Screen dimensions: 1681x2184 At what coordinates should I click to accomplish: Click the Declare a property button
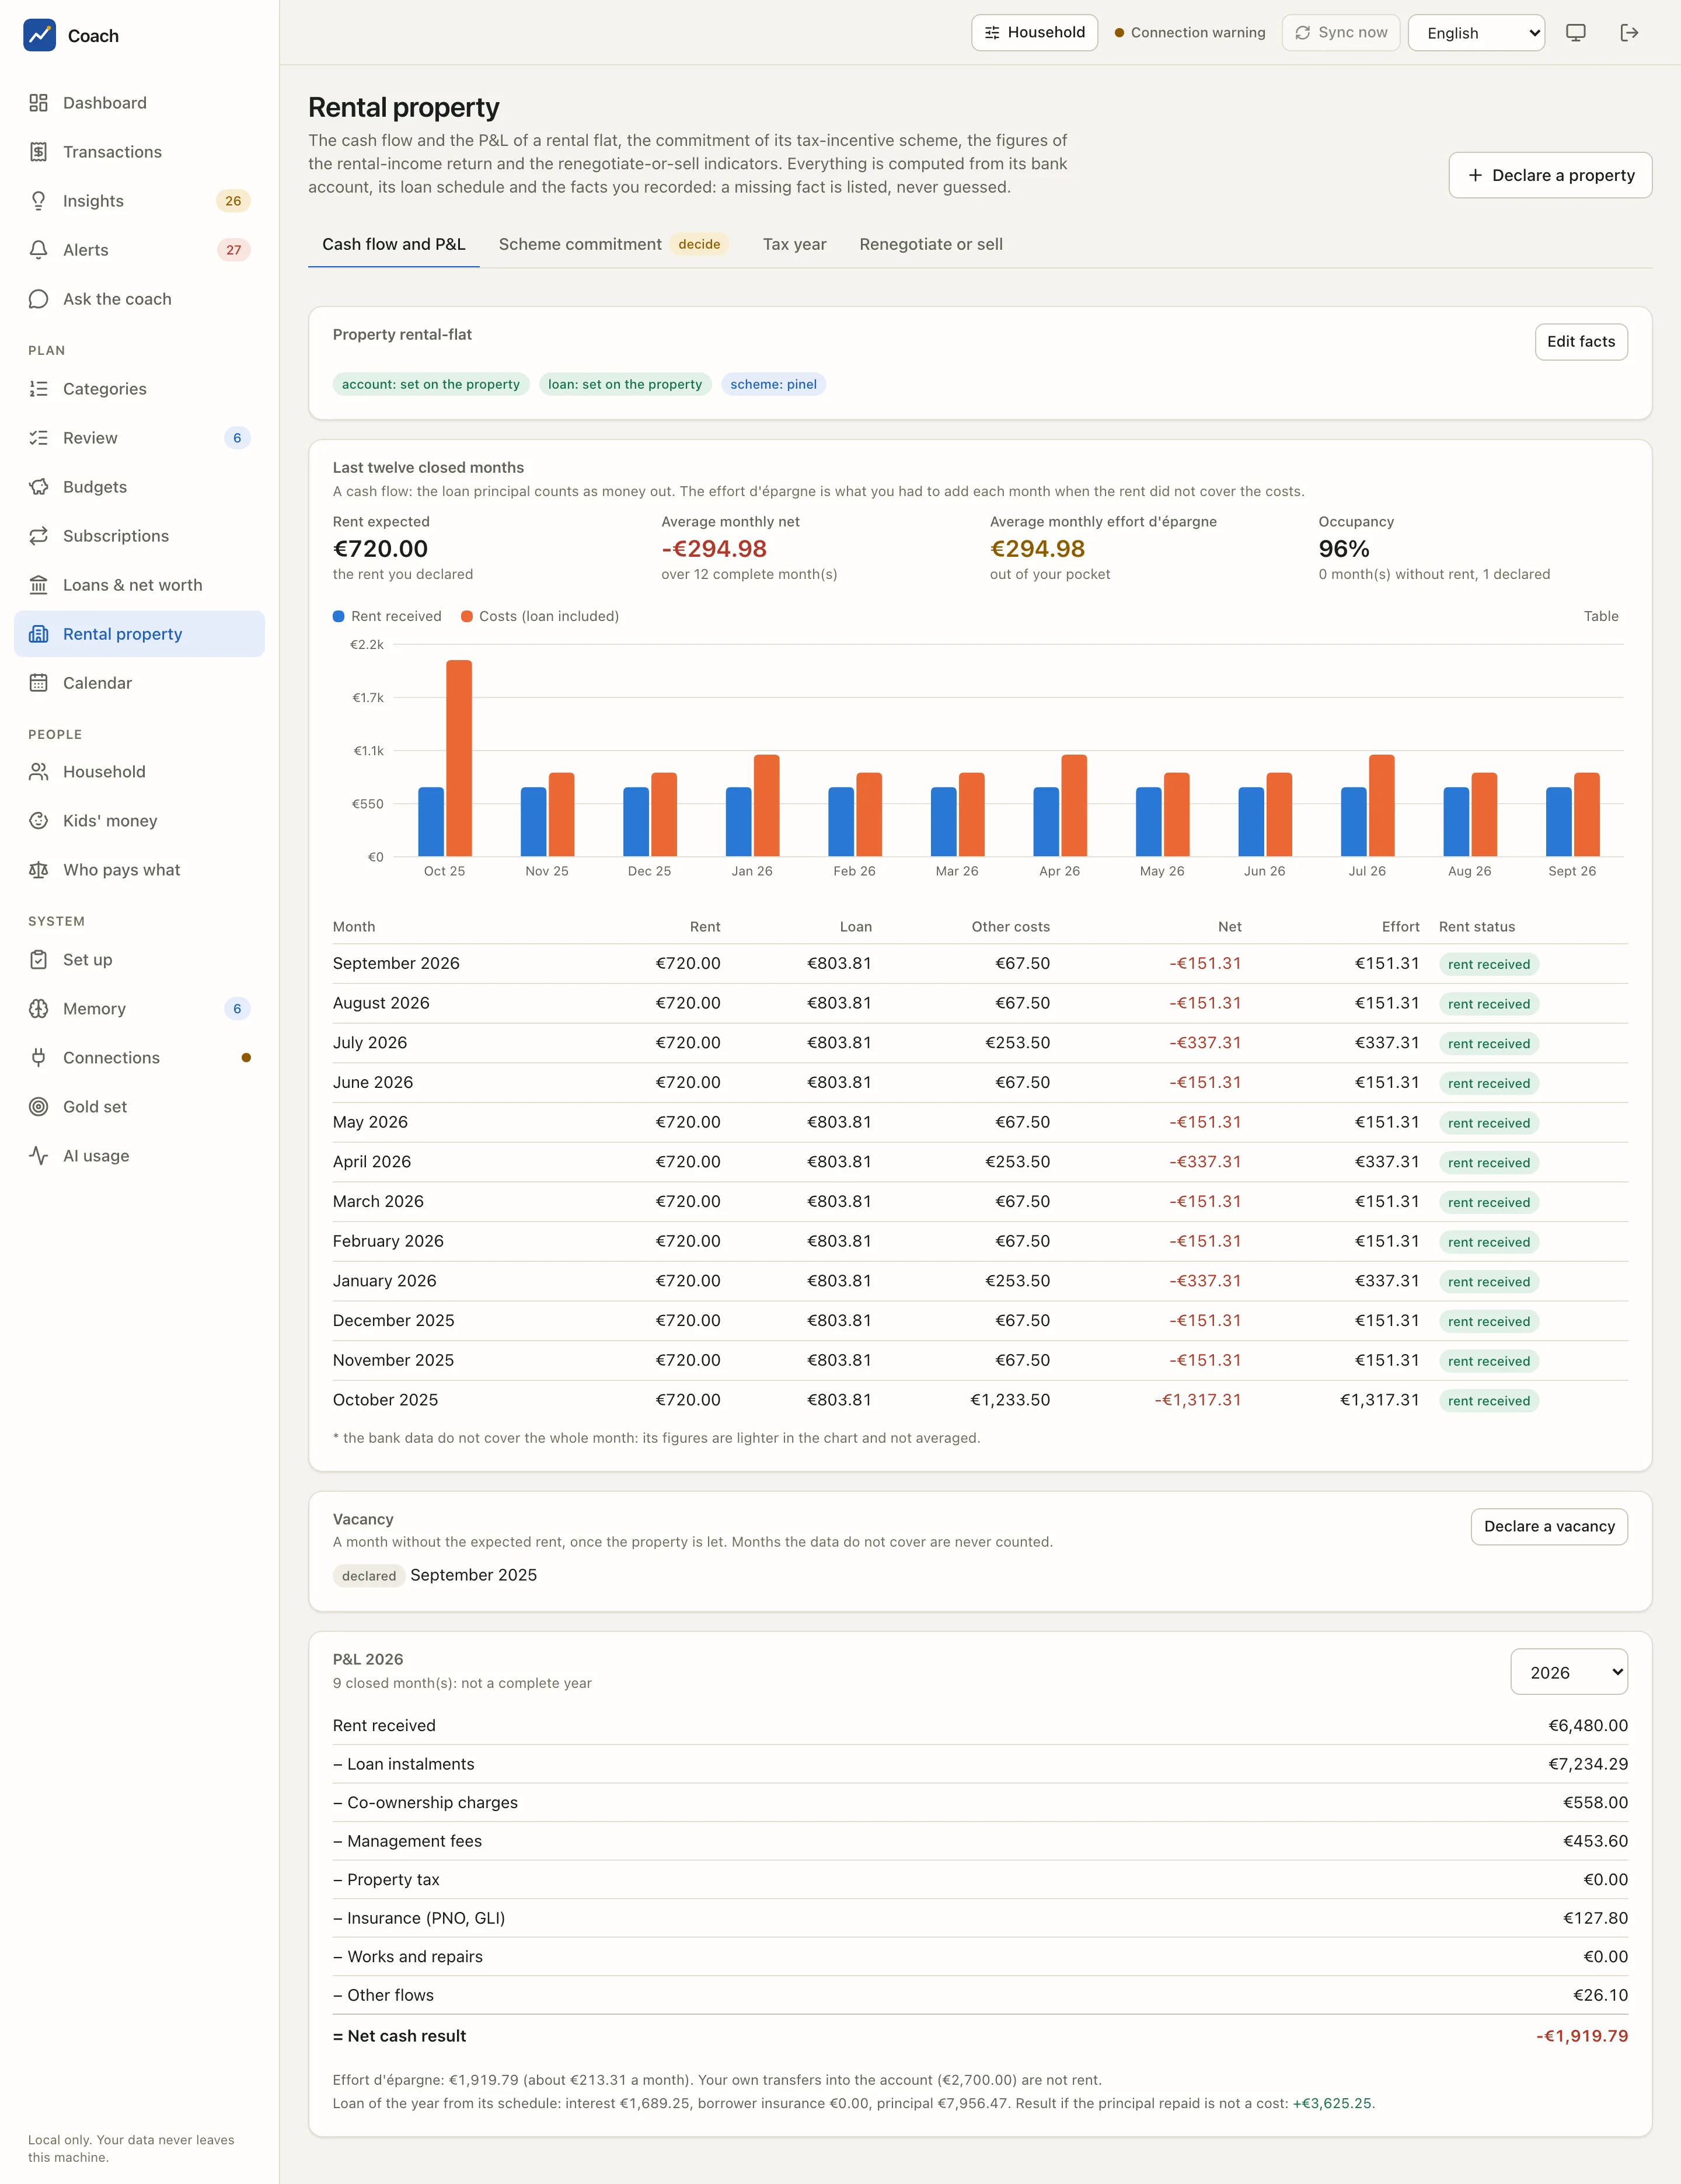point(1550,175)
